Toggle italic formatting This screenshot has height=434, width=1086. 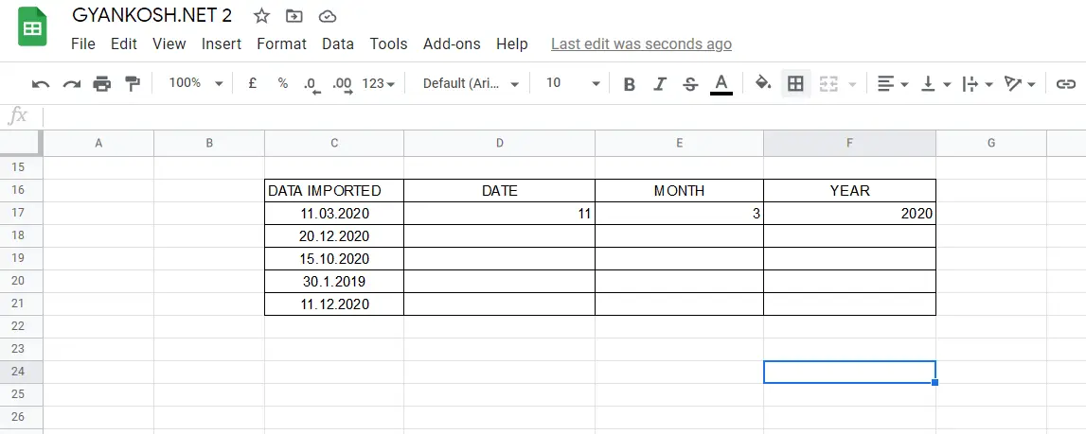point(659,84)
